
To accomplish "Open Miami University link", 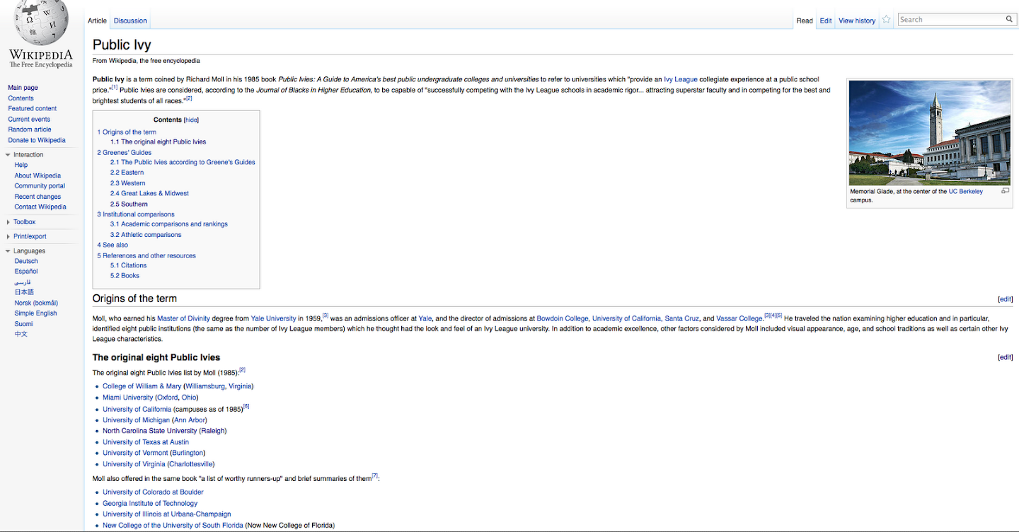I will (x=128, y=398).
